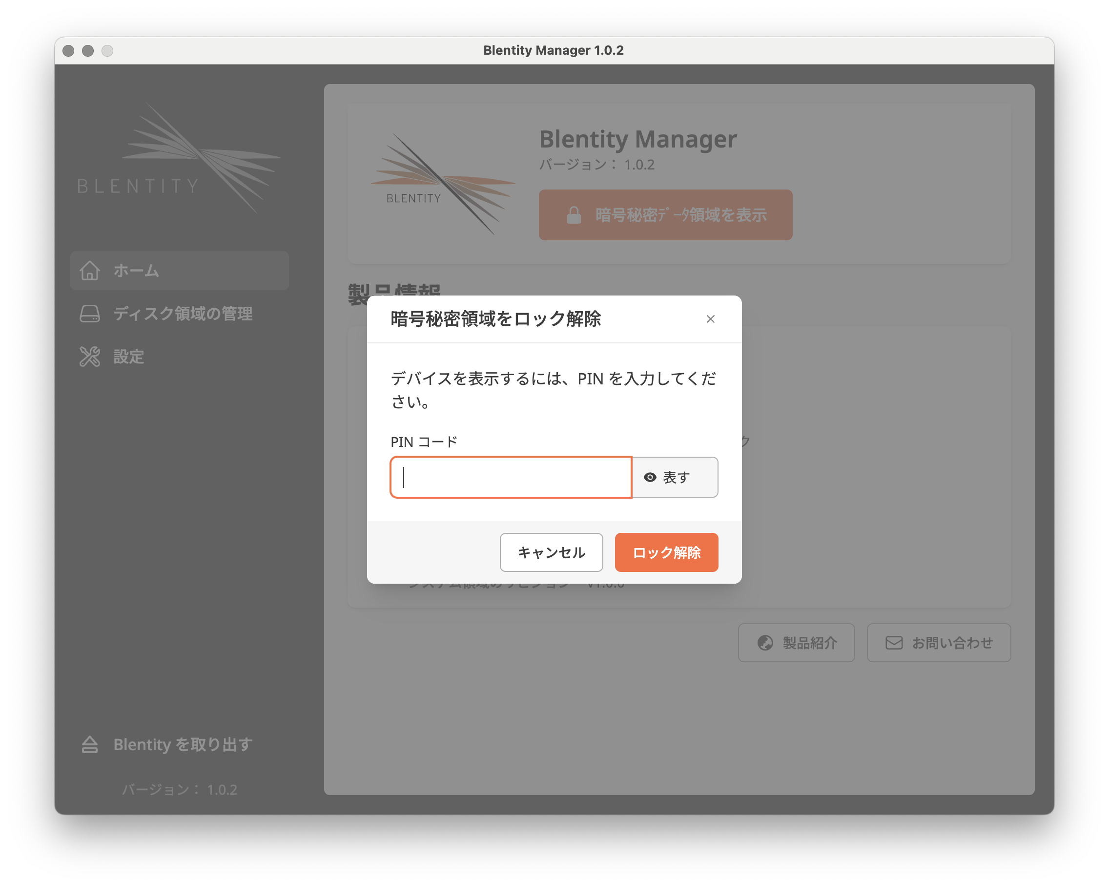
Task: Open 設定 in sidebar
Action: [x=180, y=357]
